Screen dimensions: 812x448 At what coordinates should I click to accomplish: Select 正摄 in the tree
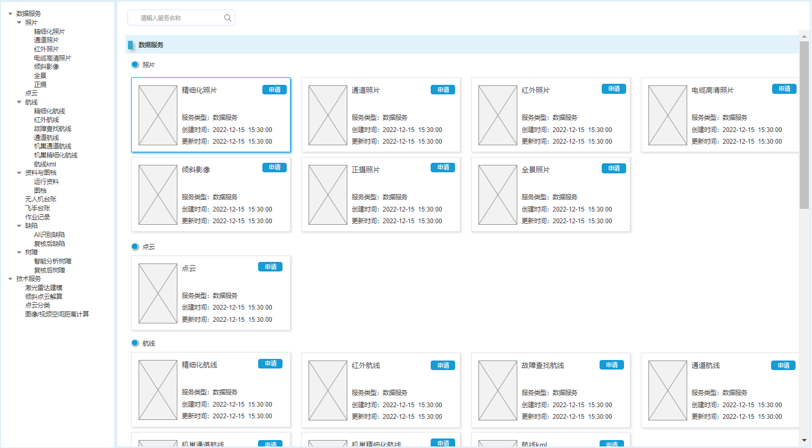(40, 85)
